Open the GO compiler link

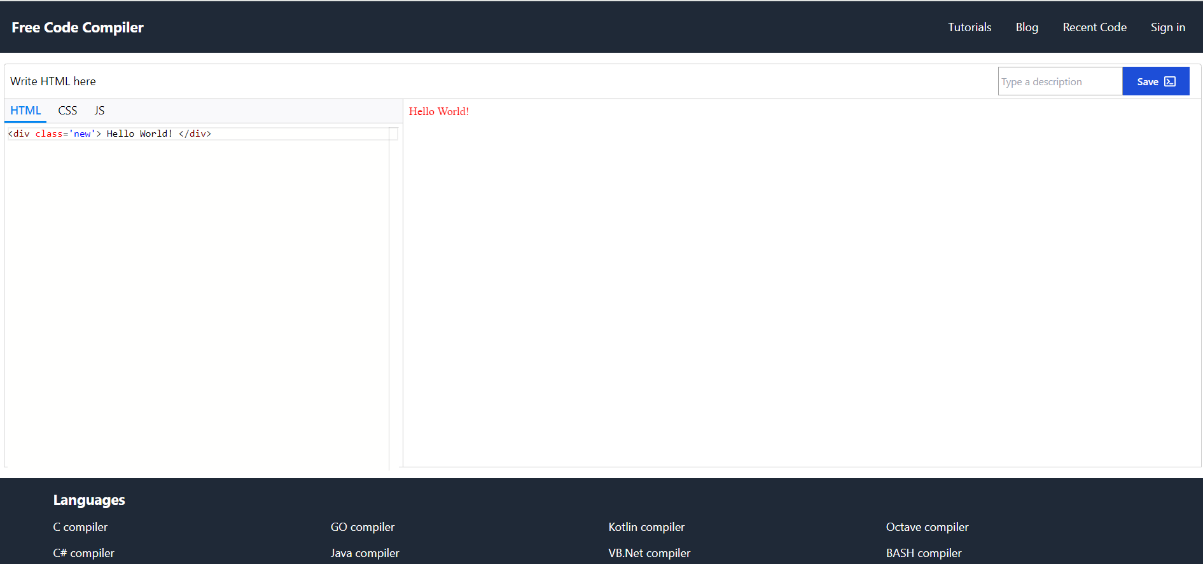click(x=363, y=527)
